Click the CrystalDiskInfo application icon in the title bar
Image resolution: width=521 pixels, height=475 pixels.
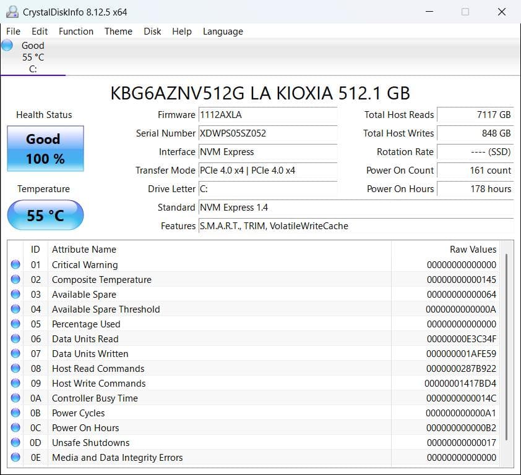pyautogui.click(x=12, y=11)
